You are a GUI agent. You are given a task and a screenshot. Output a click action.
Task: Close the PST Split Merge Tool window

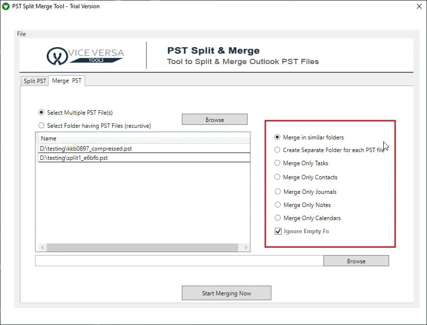(419, 6)
